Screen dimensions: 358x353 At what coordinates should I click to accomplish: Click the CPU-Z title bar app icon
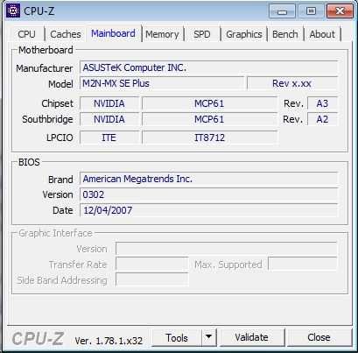(13, 11)
